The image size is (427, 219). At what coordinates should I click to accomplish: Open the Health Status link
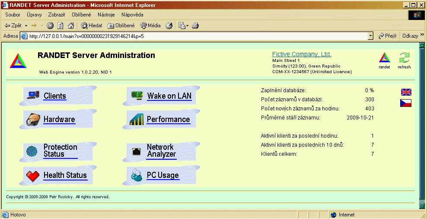click(65, 175)
